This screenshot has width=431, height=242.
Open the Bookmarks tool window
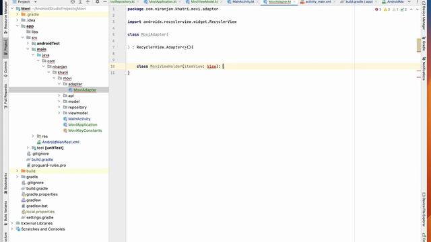click(x=5, y=184)
